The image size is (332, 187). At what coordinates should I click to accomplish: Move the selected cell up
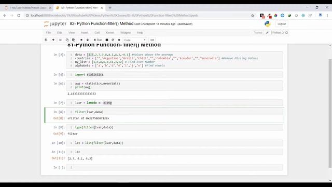click(81, 40)
